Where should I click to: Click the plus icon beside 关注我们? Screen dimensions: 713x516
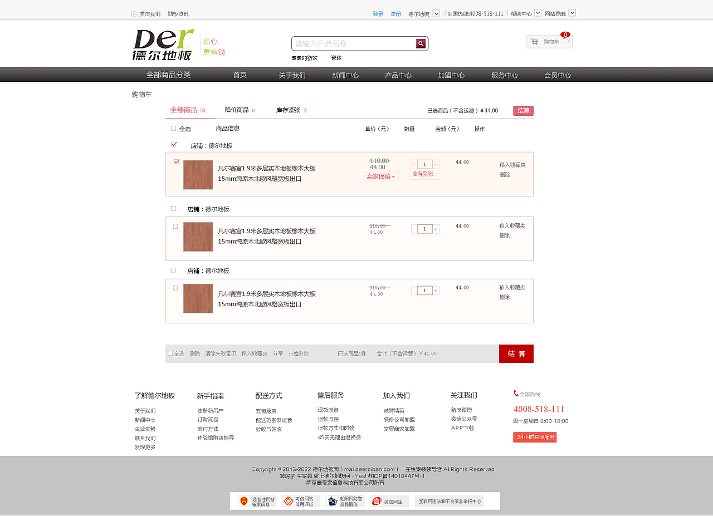(x=134, y=14)
